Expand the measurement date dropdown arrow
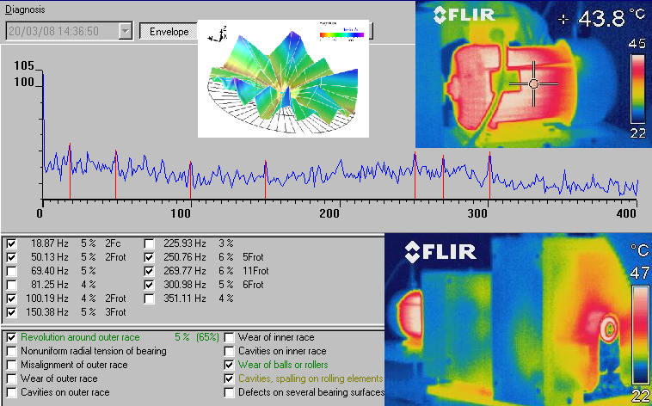The width and height of the screenshot is (652, 406). click(126, 31)
